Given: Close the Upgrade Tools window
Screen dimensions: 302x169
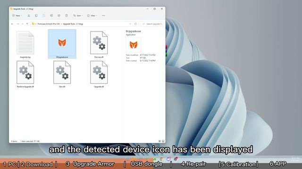Looking at the screenshot, I should click(162, 9).
